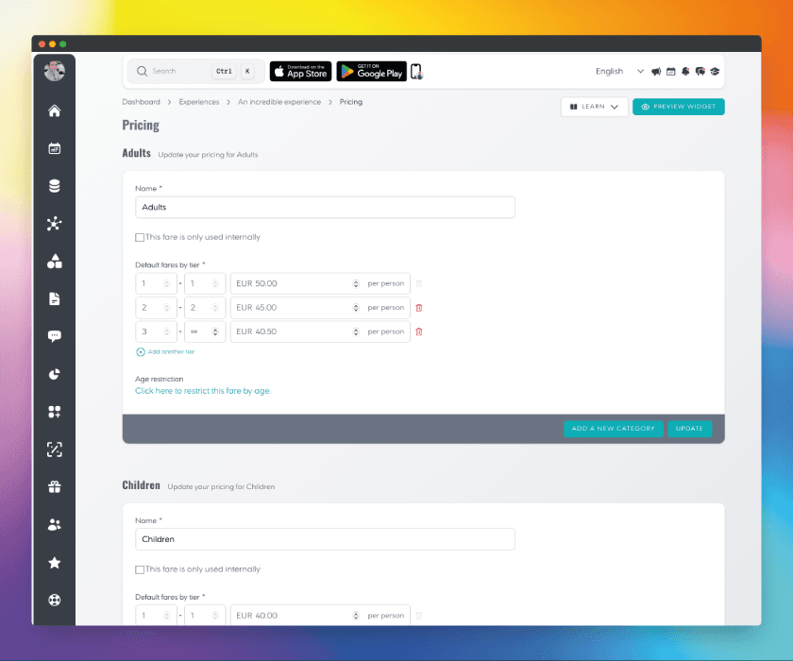Image resolution: width=793 pixels, height=661 pixels.
Task: Delete the EUR 40.50 tier
Action: [x=419, y=331]
